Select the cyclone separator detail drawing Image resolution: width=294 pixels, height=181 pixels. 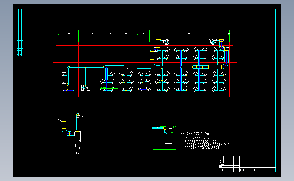[71, 134]
